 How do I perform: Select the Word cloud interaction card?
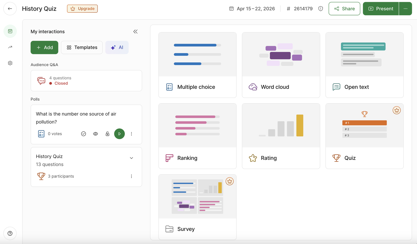tap(281, 65)
